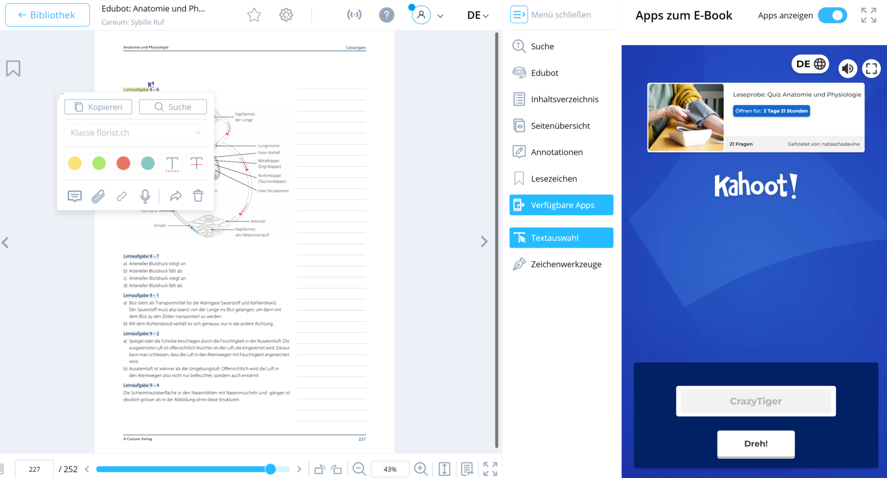Screen dimensions: 887x478
Task: Delete annotation trash icon
Action: click(x=198, y=196)
